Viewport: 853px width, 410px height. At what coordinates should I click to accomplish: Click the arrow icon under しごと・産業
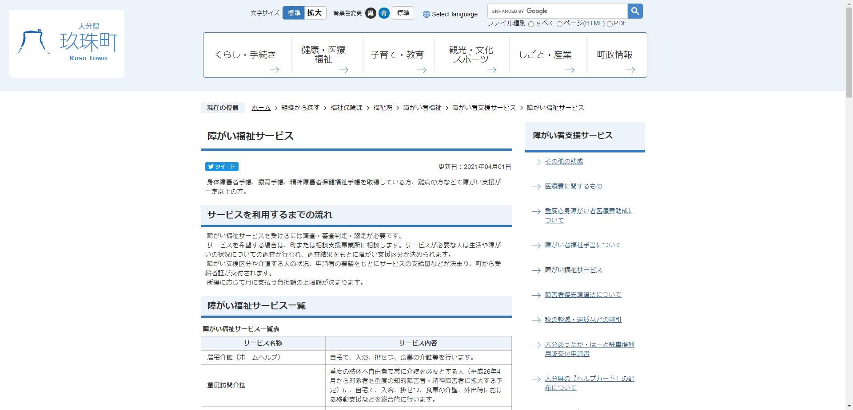[x=570, y=70]
